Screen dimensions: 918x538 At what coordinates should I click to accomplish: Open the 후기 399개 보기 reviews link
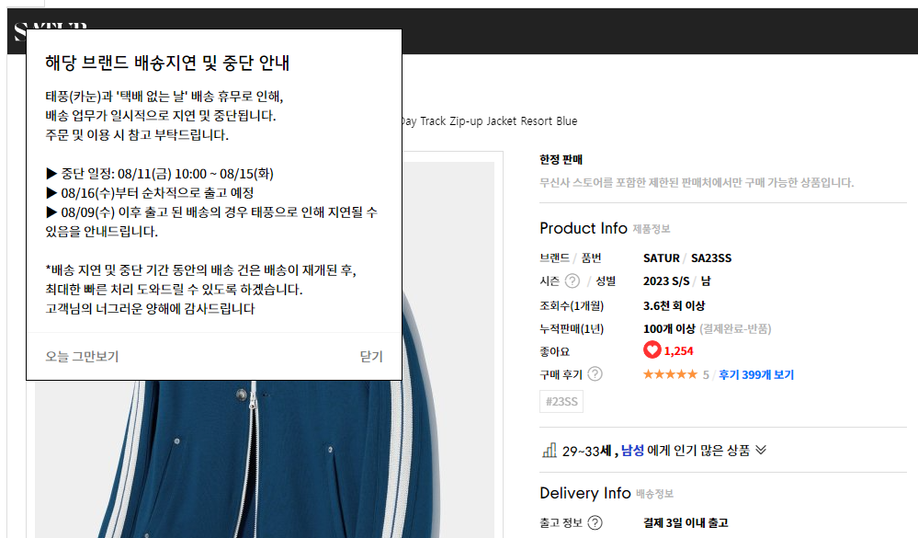[756, 374]
